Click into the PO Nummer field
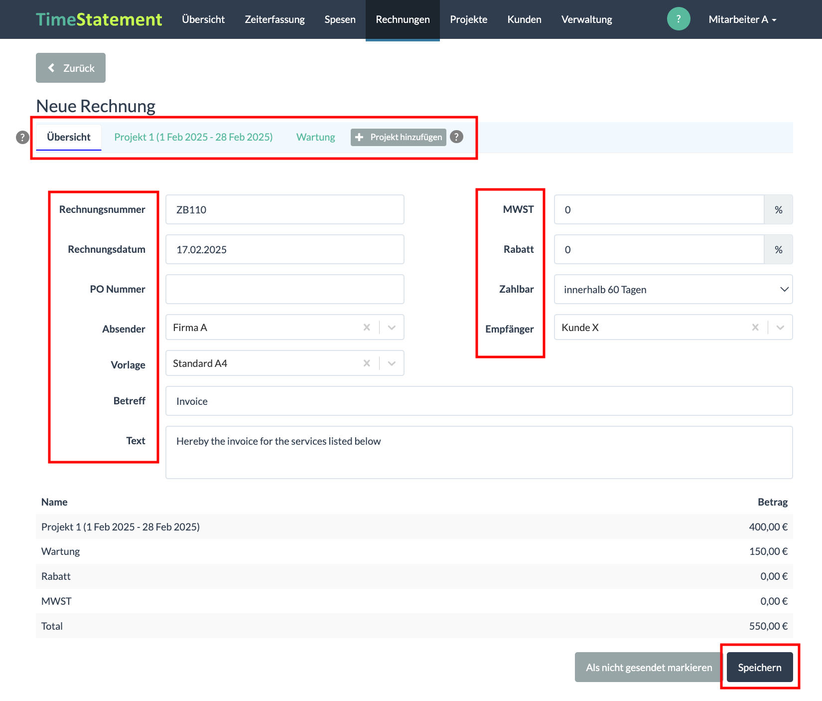The width and height of the screenshot is (822, 701). click(x=284, y=289)
